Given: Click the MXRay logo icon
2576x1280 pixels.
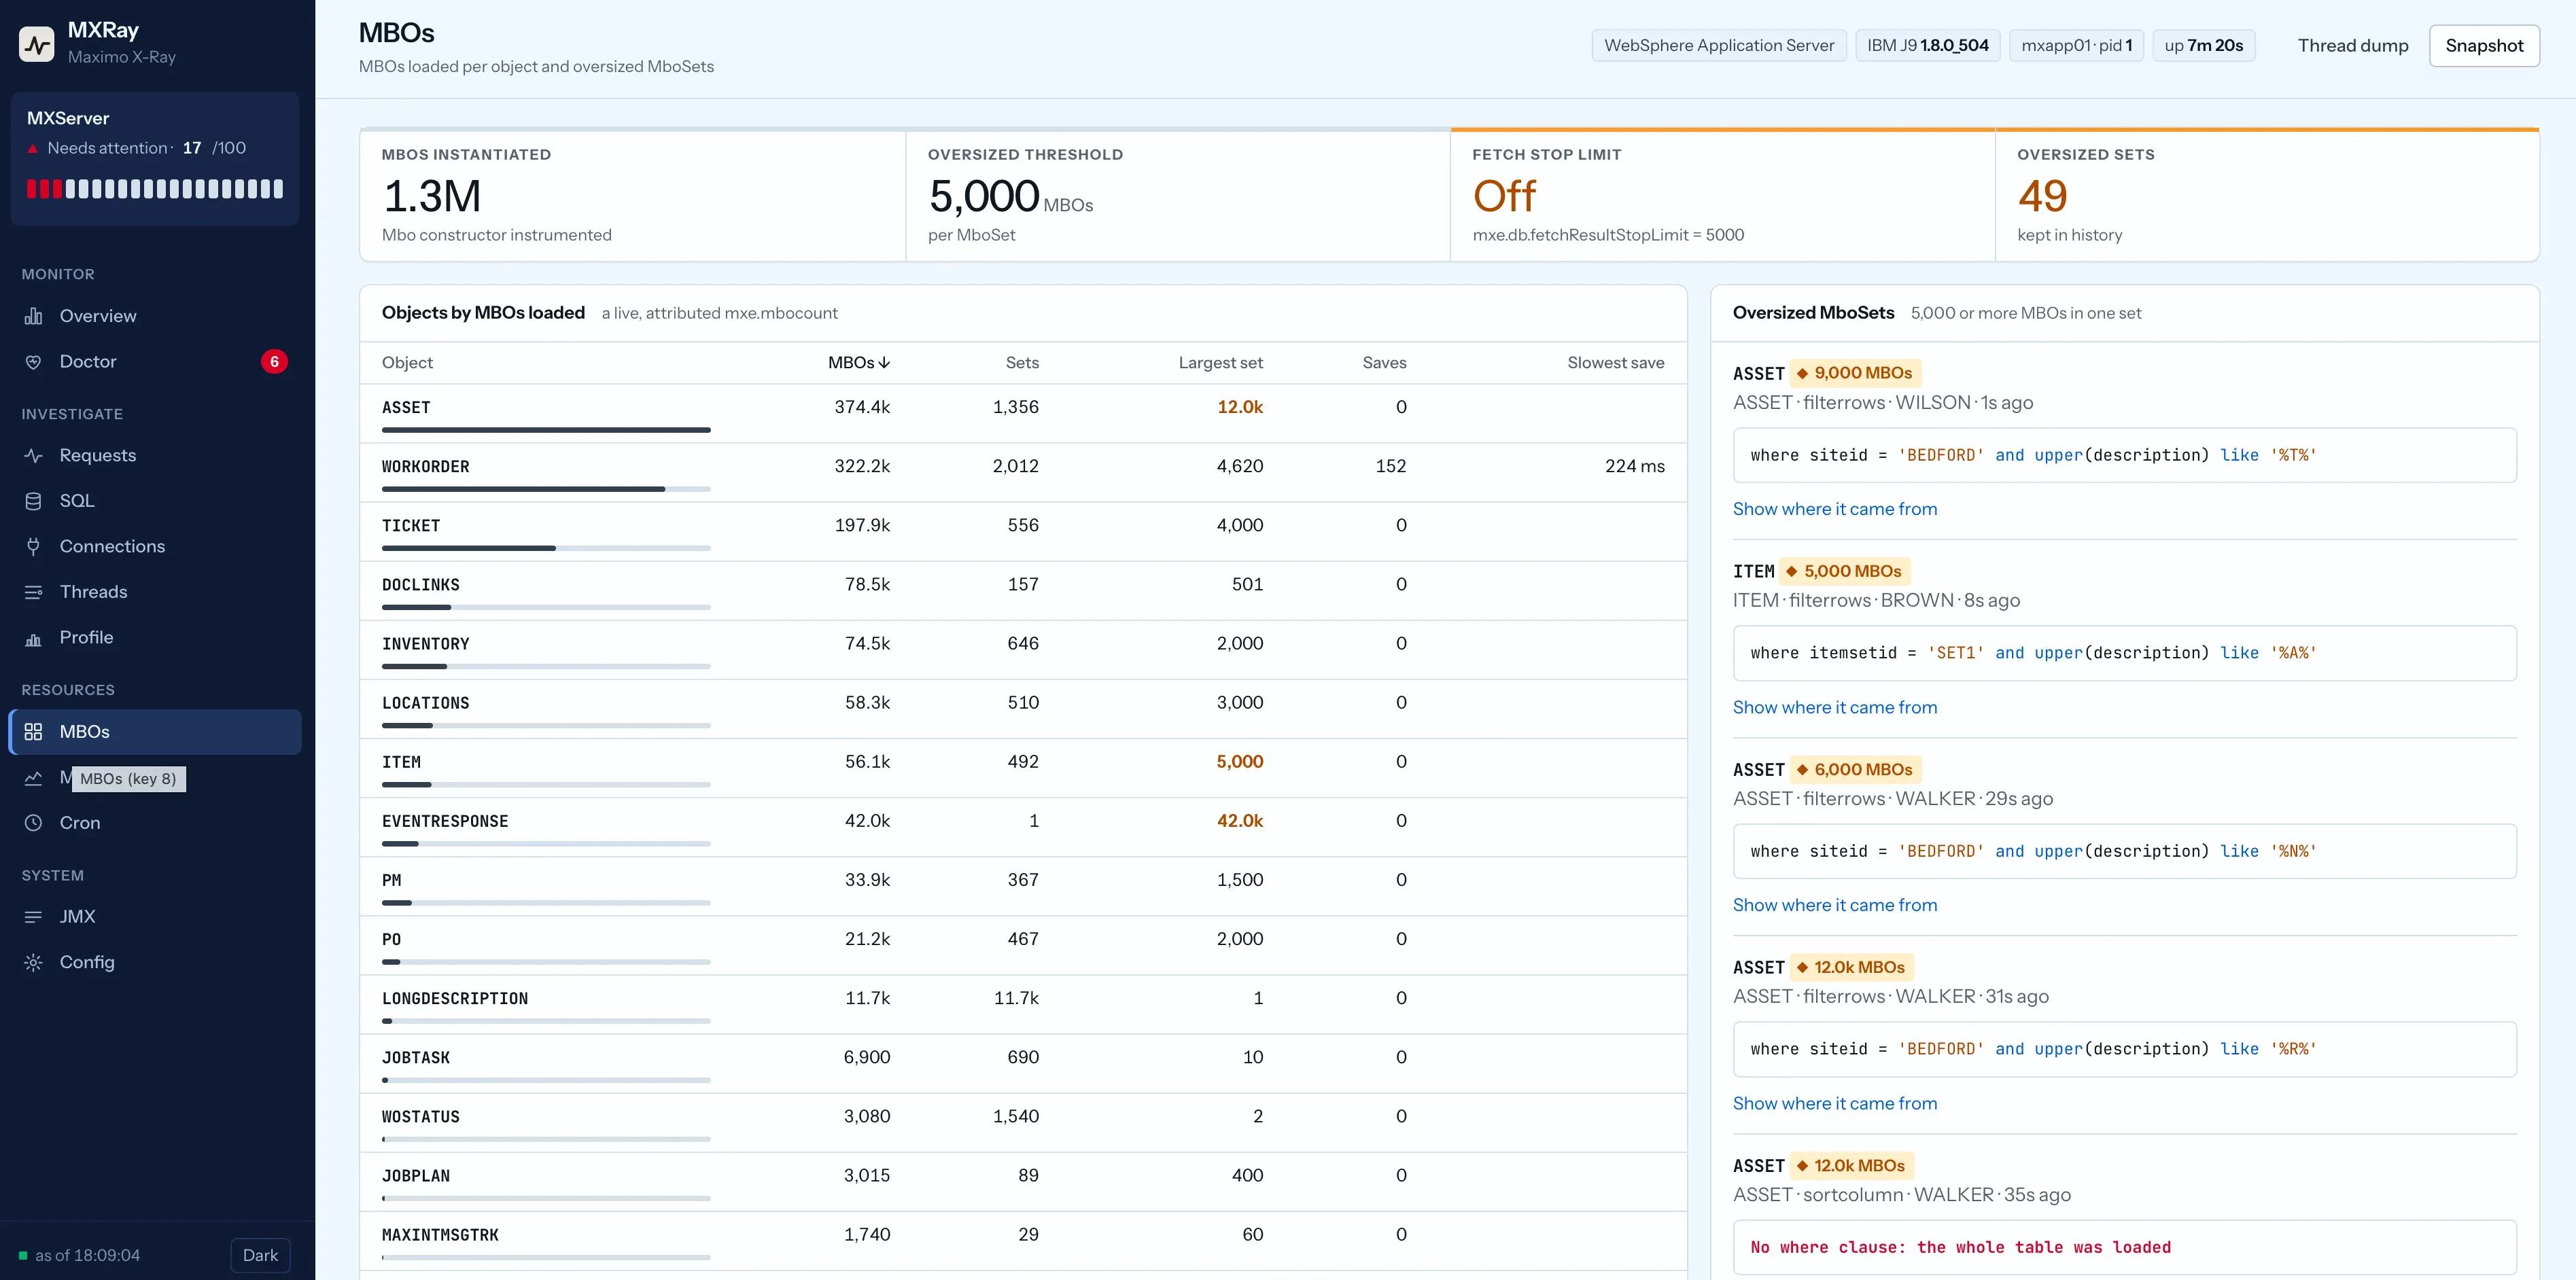Looking at the screenshot, I should [x=37, y=44].
